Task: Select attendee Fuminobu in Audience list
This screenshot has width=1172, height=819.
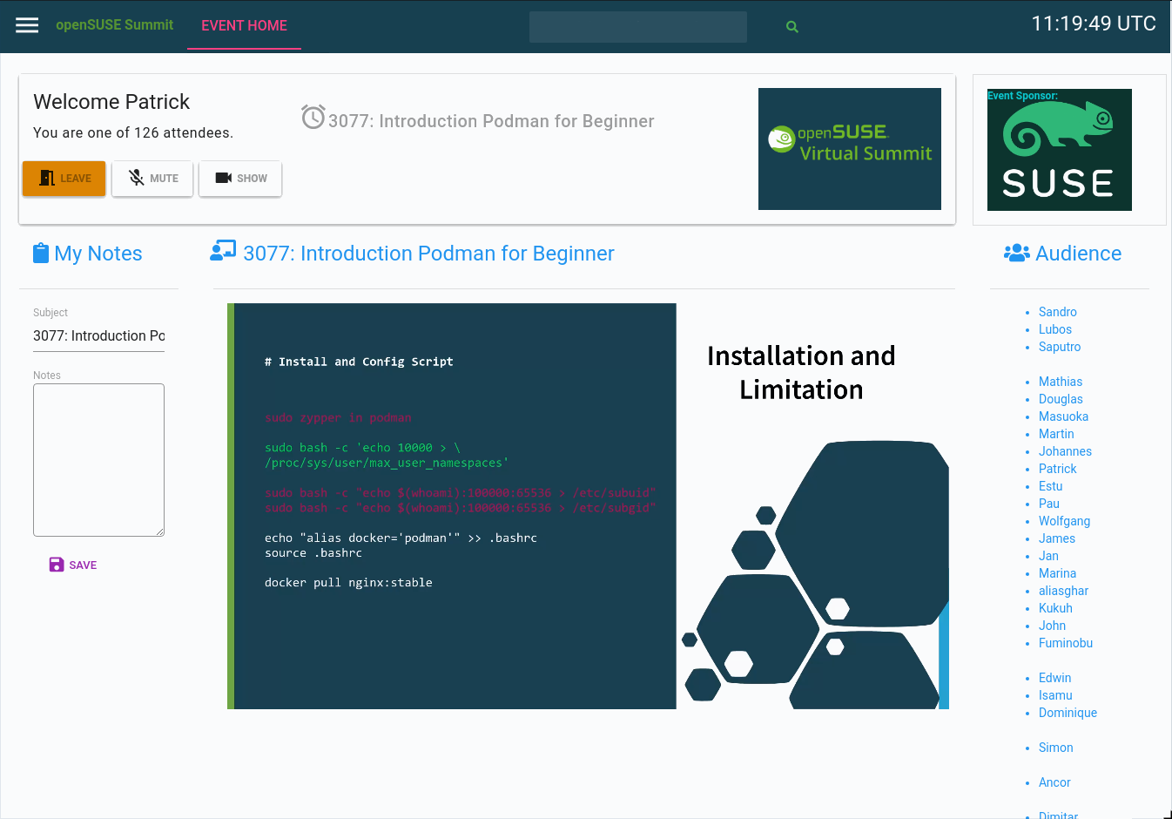Action: (1066, 643)
